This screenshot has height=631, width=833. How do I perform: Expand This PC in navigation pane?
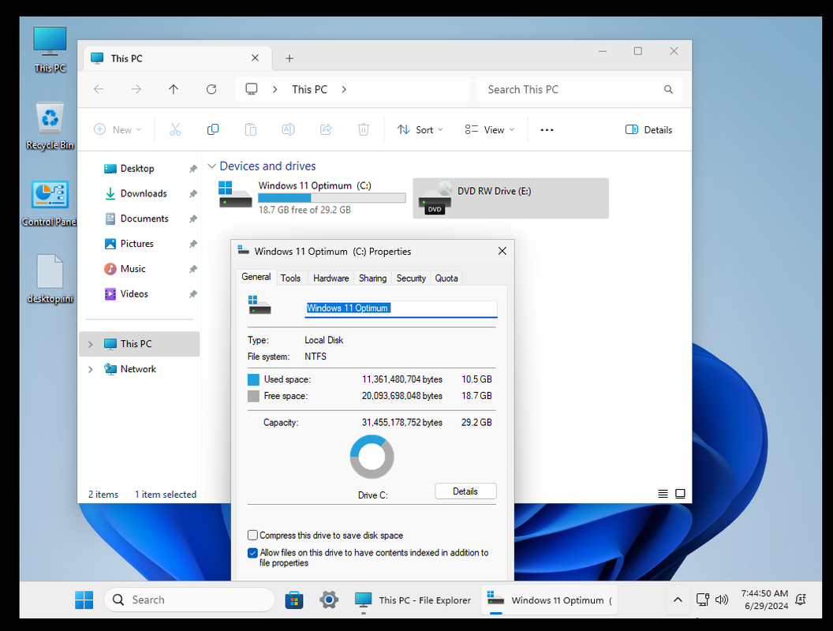click(x=90, y=344)
